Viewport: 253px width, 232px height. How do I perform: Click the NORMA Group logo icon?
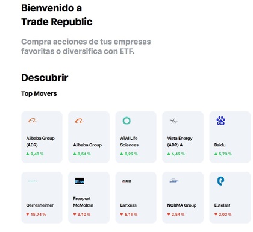pyautogui.click(x=173, y=181)
